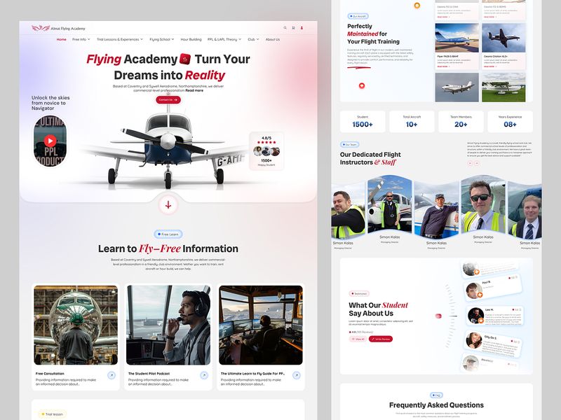Click the Free Learn badge pill
This screenshot has width=561, height=420.
pyautogui.click(x=168, y=234)
